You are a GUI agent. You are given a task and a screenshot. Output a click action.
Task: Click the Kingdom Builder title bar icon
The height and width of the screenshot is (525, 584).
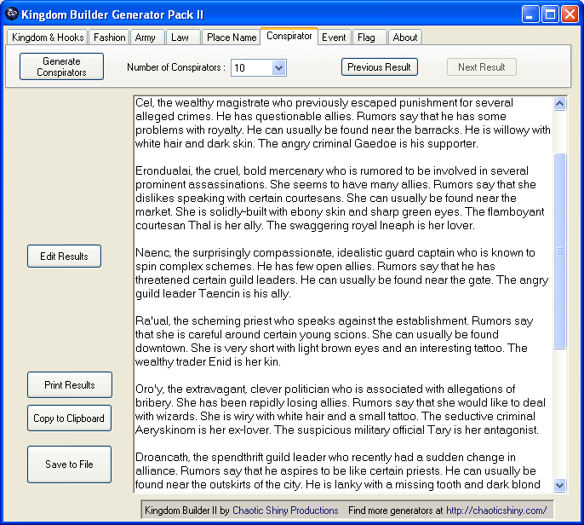12,14
